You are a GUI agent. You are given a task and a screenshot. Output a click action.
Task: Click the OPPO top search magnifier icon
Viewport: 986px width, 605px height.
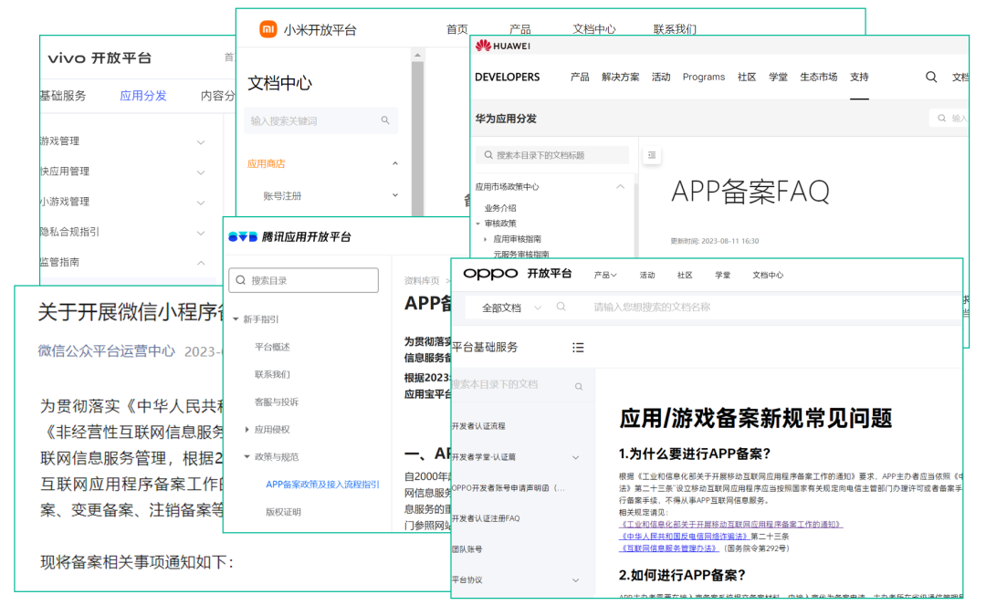coord(561,307)
